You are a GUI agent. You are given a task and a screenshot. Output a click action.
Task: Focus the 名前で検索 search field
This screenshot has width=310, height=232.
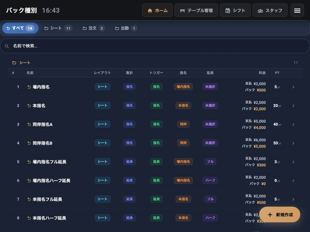coord(155,46)
